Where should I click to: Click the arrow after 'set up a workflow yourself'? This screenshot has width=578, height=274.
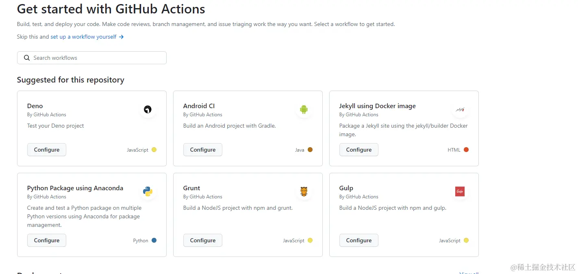pyautogui.click(x=121, y=37)
